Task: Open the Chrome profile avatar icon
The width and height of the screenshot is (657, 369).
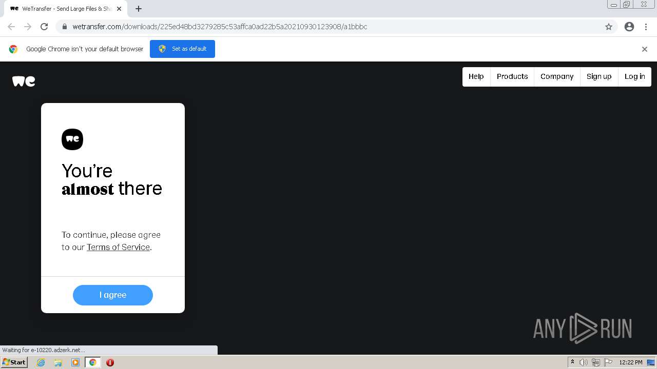Action: point(629,27)
